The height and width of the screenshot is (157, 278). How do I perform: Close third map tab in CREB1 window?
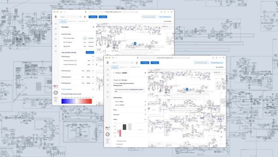pyautogui.click(x=139, y=67)
